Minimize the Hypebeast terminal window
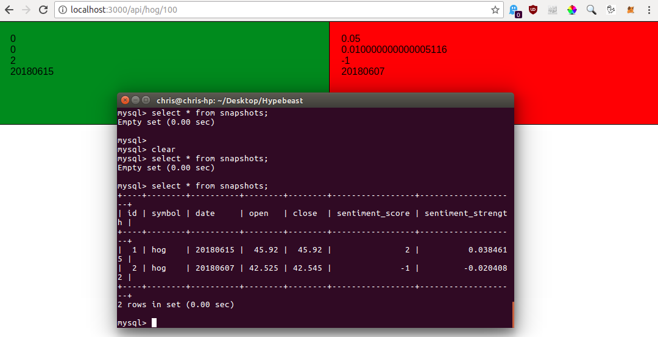The image size is (658, 337). 135,100
